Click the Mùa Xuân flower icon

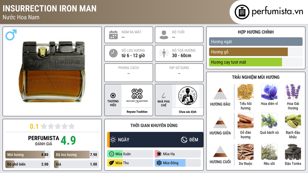112,154
